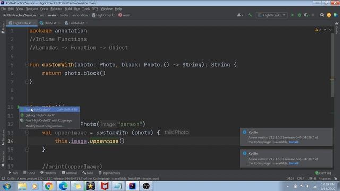
Task: Open the Dependencies tool window
Action: click(x=109, y=173)
